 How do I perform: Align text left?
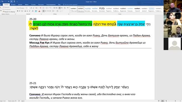[44, 11]
